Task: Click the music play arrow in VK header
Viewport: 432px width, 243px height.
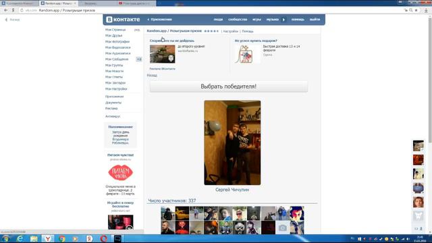Action: pyautogui.click(x=283, y=20)
